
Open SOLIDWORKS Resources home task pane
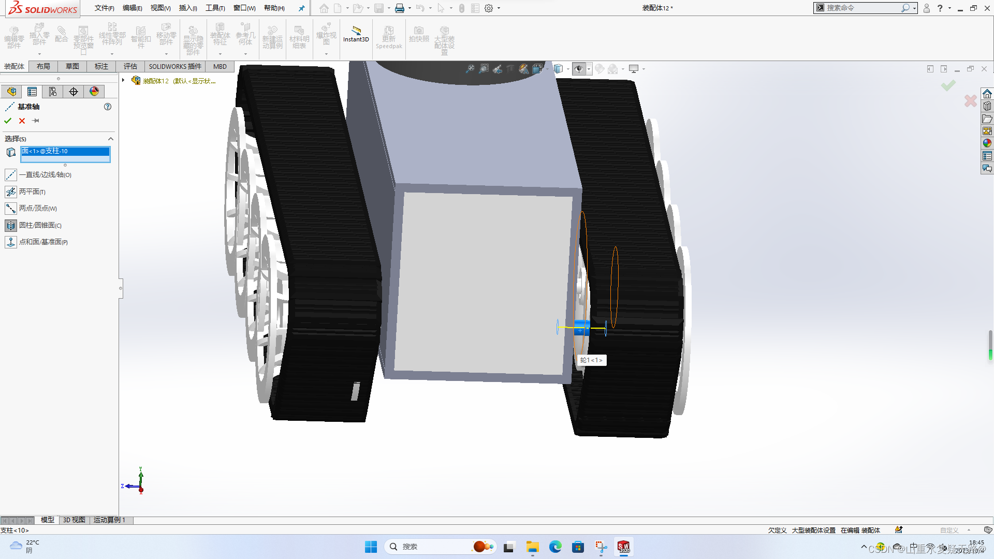(x=987, y=94)
